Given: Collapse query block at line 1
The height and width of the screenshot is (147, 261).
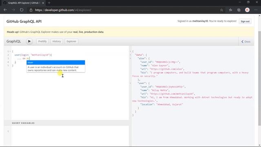Looking at the screenshot, I should click(x=10, y=51).
